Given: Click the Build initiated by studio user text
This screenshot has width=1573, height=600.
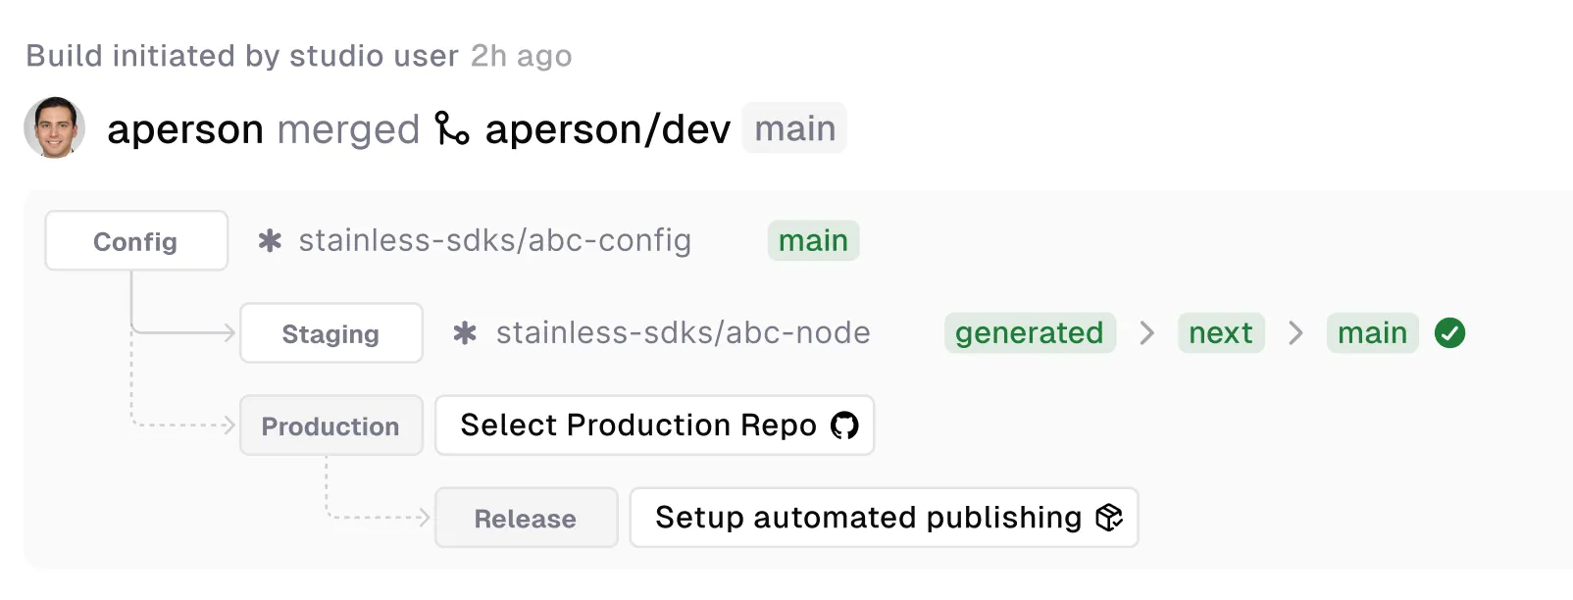Looking at the screenshot, I should click(241, 56).
